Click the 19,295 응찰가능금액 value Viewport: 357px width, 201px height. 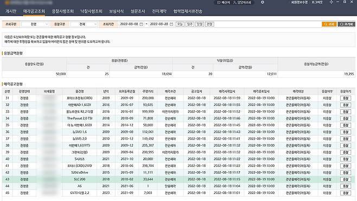349,74
